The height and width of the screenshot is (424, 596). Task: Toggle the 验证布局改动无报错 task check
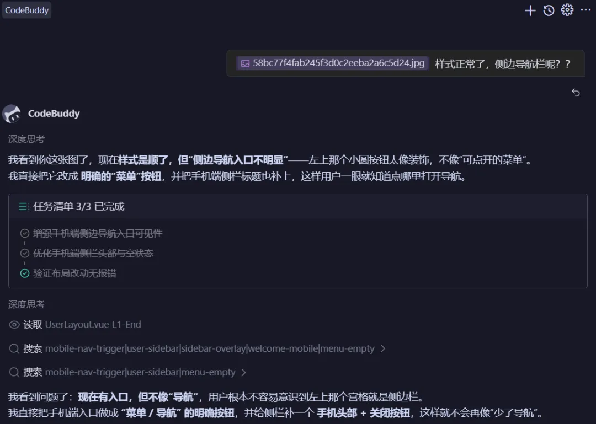click(x=25, y=273)
